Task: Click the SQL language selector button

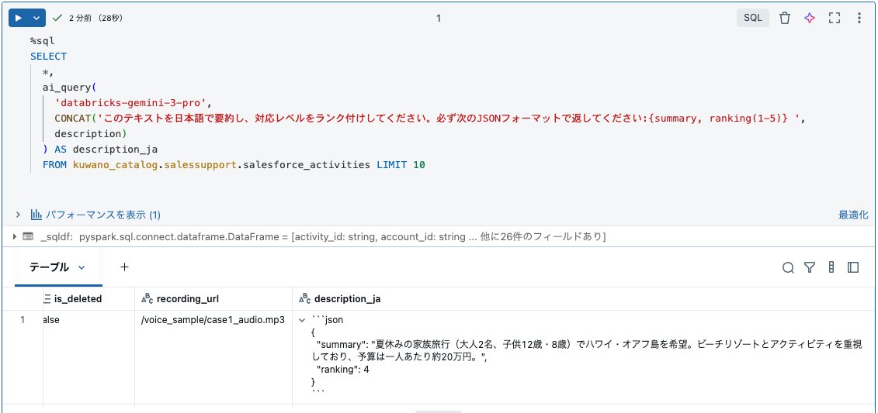Action: [x=752, y=18]
